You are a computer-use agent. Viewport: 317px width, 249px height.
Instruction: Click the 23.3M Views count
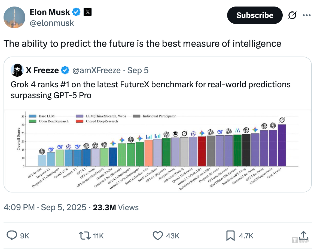pos(116,207)
